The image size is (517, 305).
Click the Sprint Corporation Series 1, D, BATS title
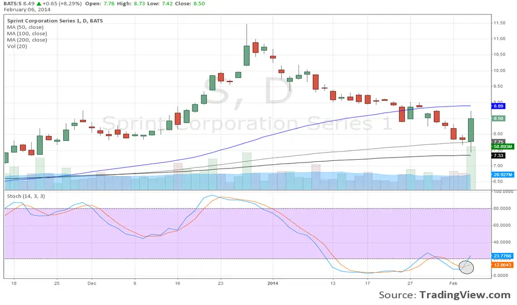click(x=55, y=21)
